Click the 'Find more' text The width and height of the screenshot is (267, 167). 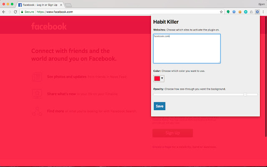coord(55,111)
